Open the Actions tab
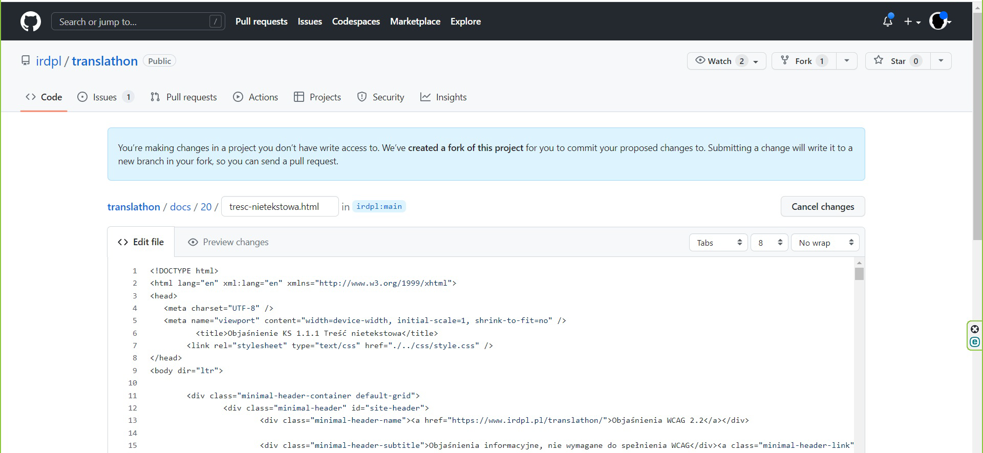The width and height of the screenshot is (983, 453). click(x=255, y=97)
